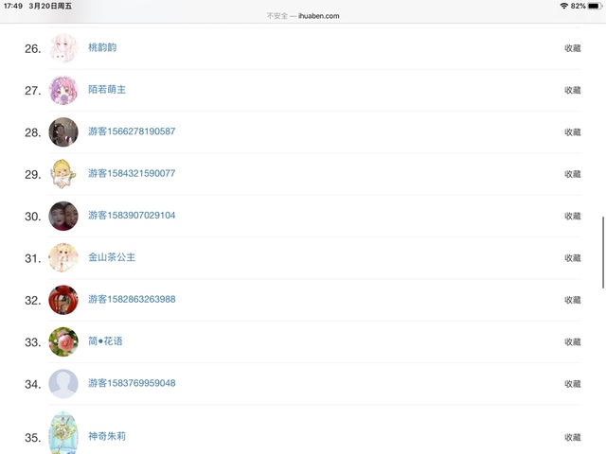Click the avatar of user 桃韵韵
Viewport: 606px width, 454px height.
(63, 48)
